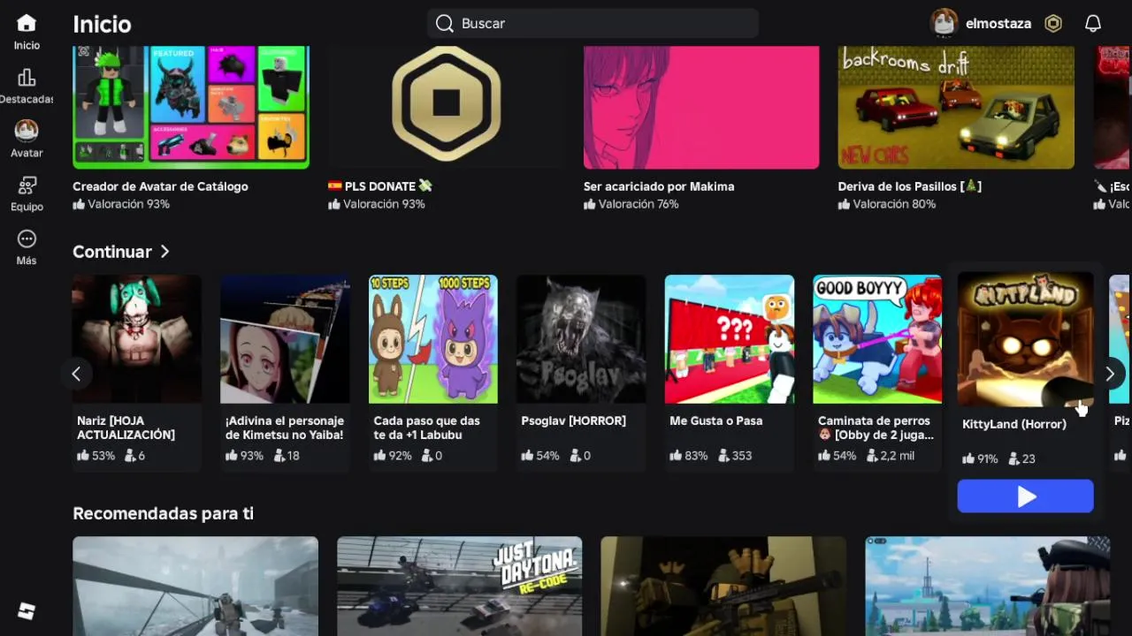Screen dimensions: 1132x636
Task: Open Destacadas charts icon in sidebar
Action: click(27, 78)
